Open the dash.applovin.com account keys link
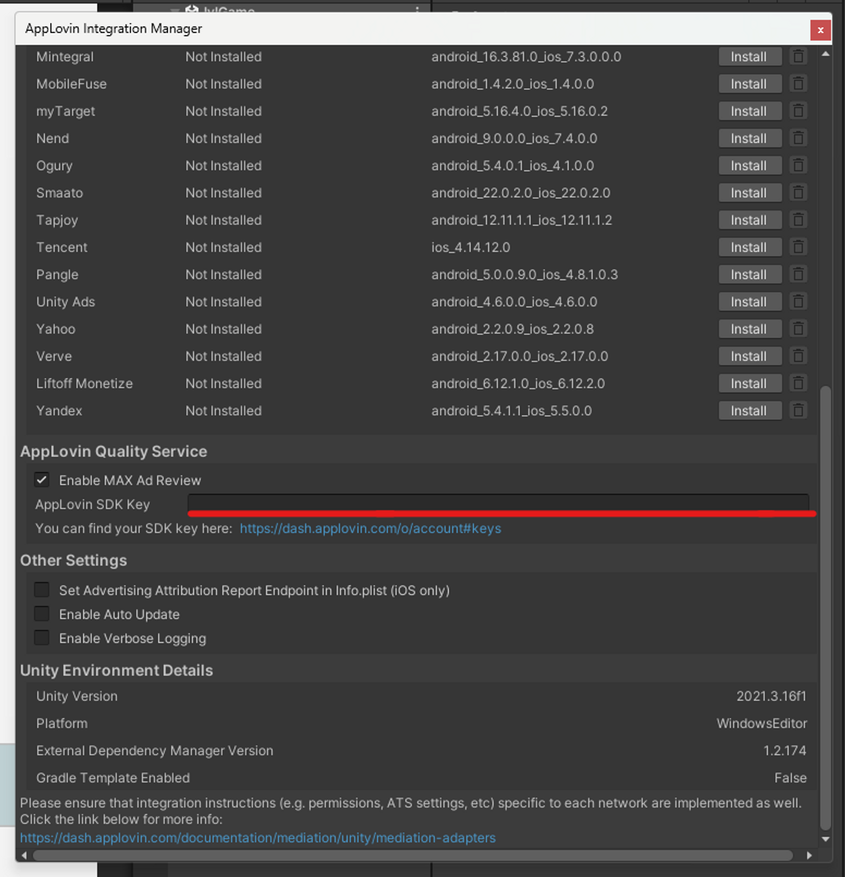The image size is (845, 877). [370, 528]
